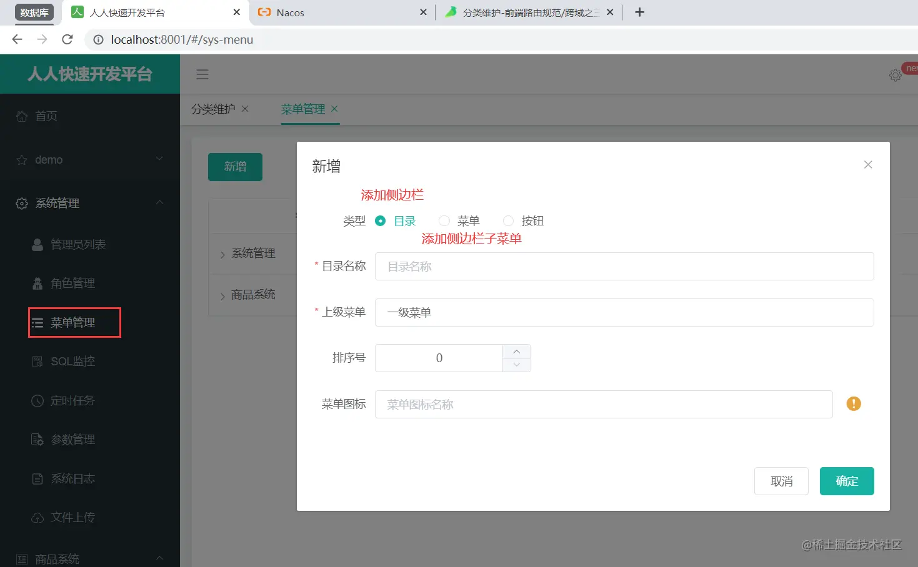This screenshot has width=918, height=567.
Task: Click into the 排序号 number field
Action: pyautogui.click(x=439, y=358)
